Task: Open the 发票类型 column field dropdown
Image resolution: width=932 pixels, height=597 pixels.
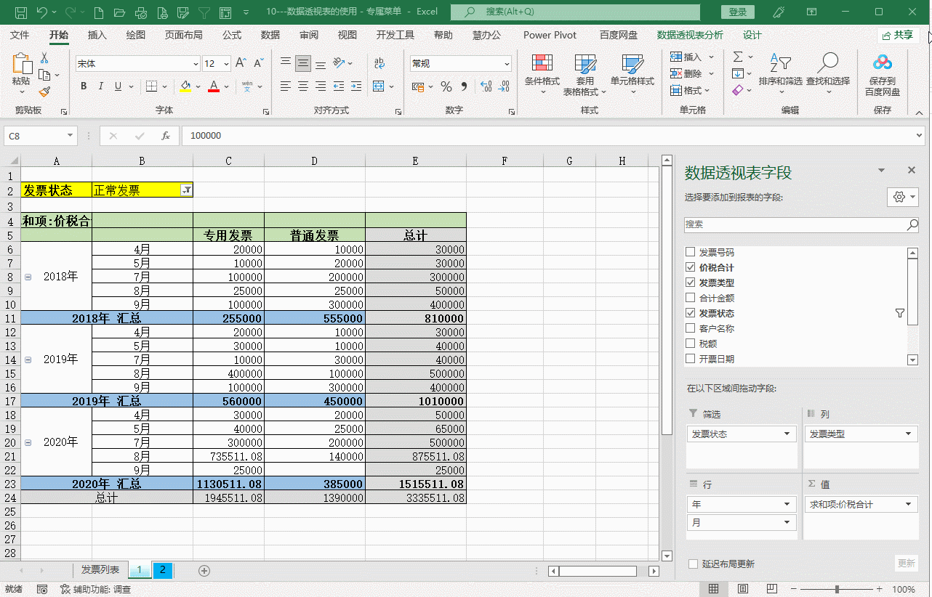Action: point(909,434)
